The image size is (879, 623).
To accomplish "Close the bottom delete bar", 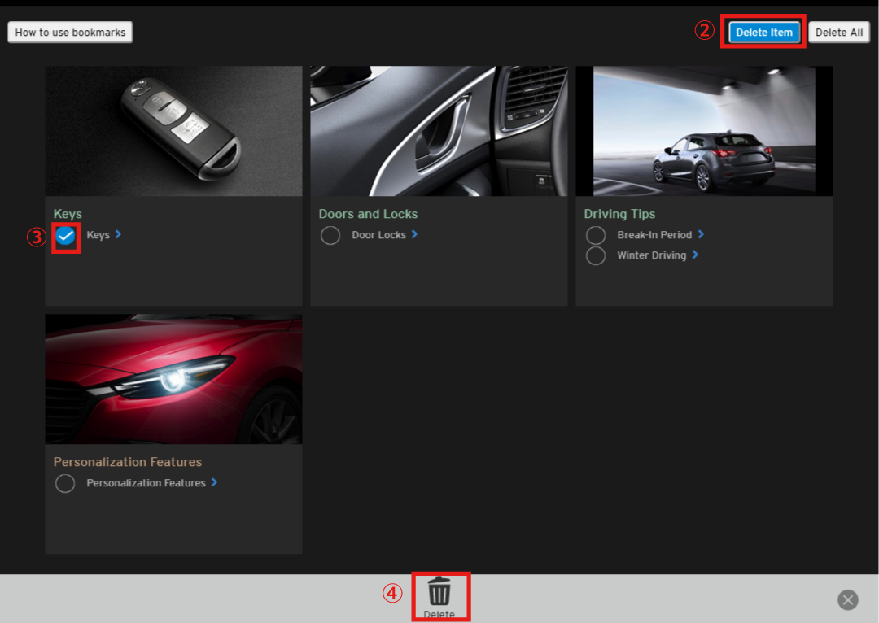I will (848, 600).
